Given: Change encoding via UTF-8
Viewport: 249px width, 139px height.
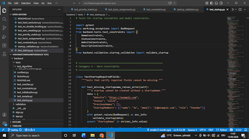Looking at the screenshot, I should click(x=202, y=130).
